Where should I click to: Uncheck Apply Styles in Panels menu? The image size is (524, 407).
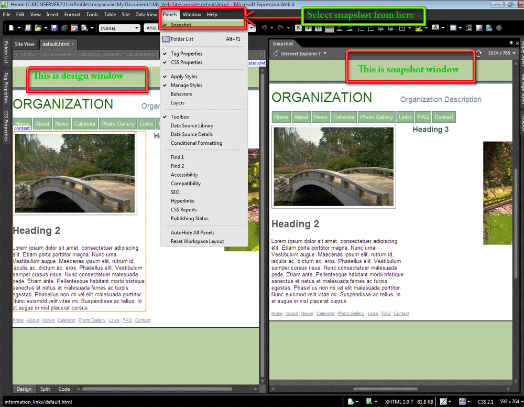coord(204,77)
